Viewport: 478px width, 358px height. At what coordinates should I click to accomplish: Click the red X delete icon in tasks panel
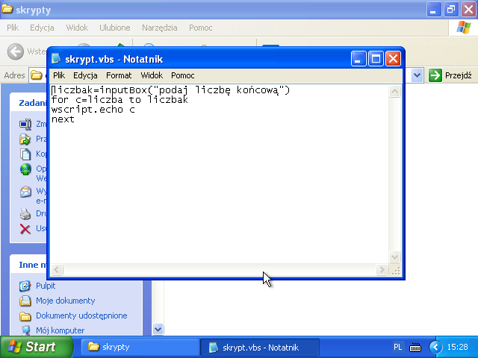point(25,228)
